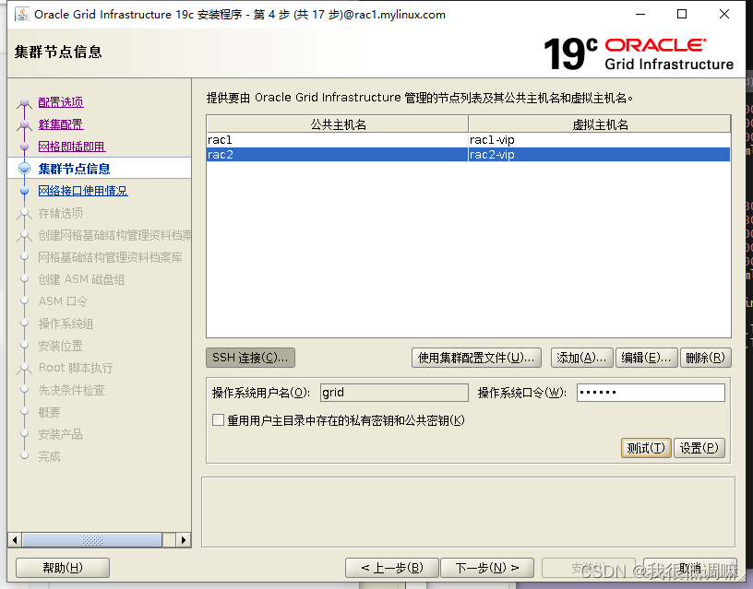Click 公共主机名 column header
This screenshot has height=589, width=753.
point(338,124)
